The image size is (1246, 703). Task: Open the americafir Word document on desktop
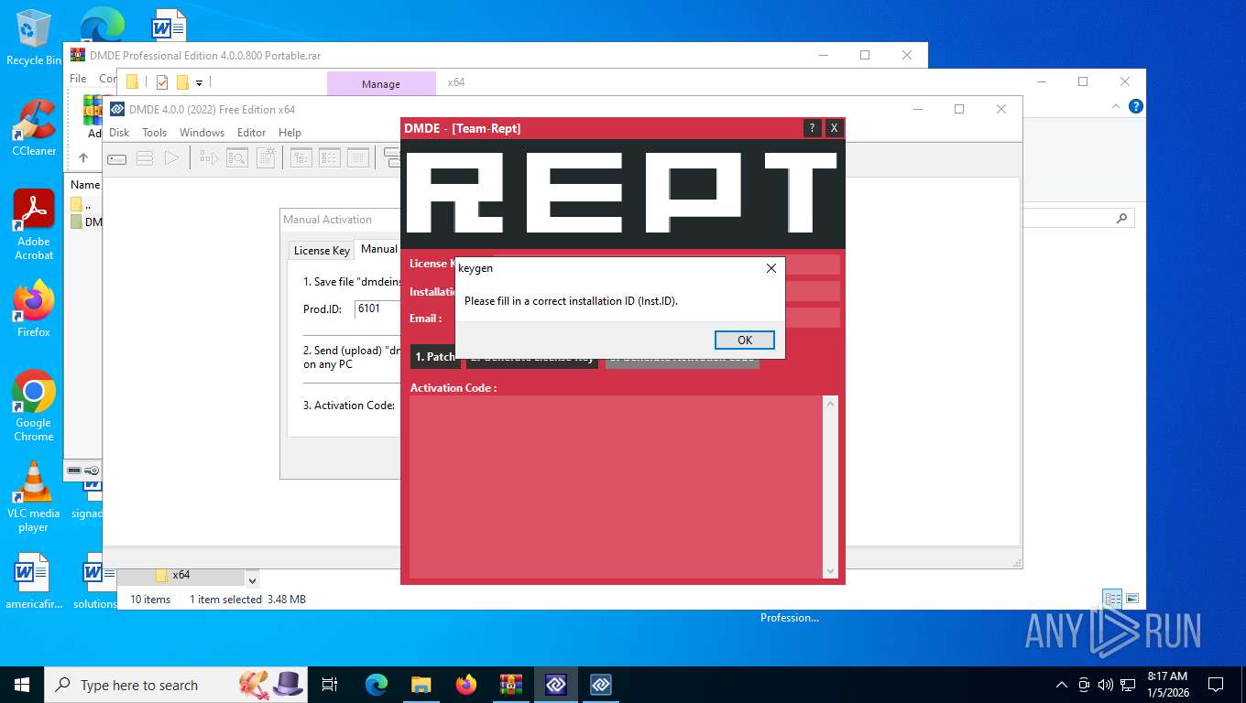pos(33,581)
